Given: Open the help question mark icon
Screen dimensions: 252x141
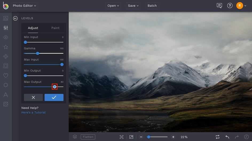Looking at the screenshot, I should [x=230, y=6].
